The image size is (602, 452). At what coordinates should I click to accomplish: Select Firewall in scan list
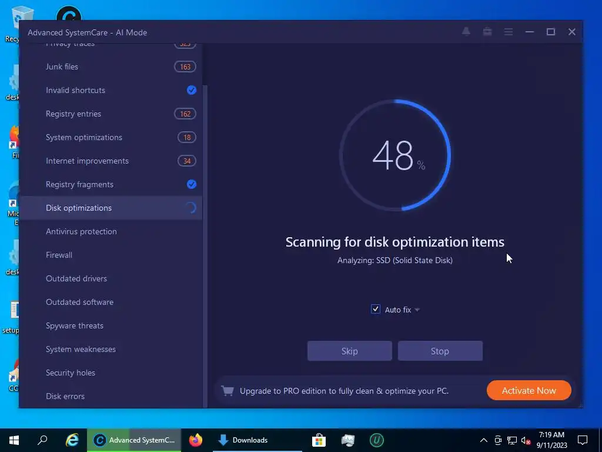[111, 255]
